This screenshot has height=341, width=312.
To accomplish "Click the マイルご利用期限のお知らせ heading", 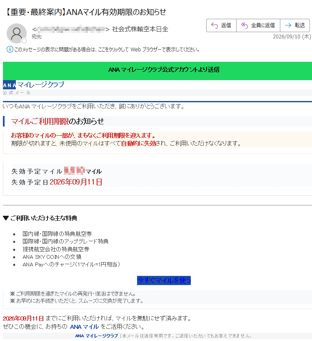I will (x=57, y=121).
